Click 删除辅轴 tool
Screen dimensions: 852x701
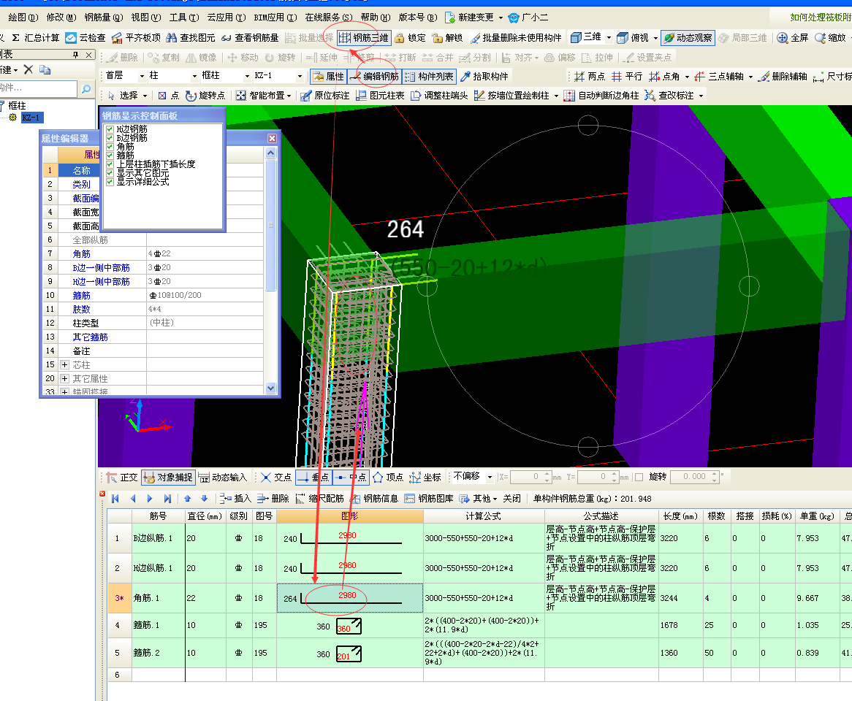[783, 76]
